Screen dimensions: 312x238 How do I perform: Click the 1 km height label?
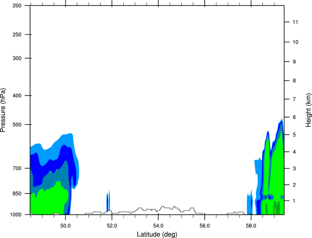pos(294,201)
